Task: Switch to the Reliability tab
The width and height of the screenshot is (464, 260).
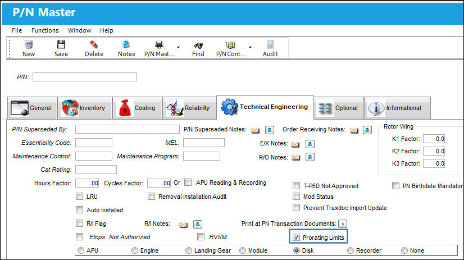Action: 189,108
